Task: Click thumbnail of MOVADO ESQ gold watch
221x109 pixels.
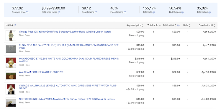Action: (x=11, y=62)
